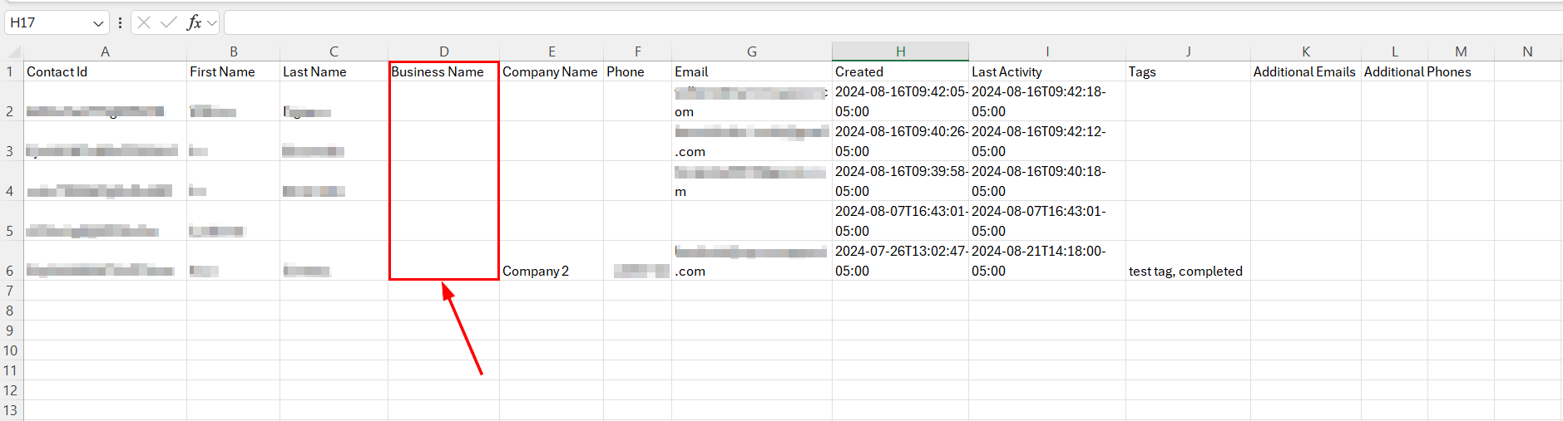Select column H header
The image size is (1563, 421).
pyautogui.click(x=900, y=51)
